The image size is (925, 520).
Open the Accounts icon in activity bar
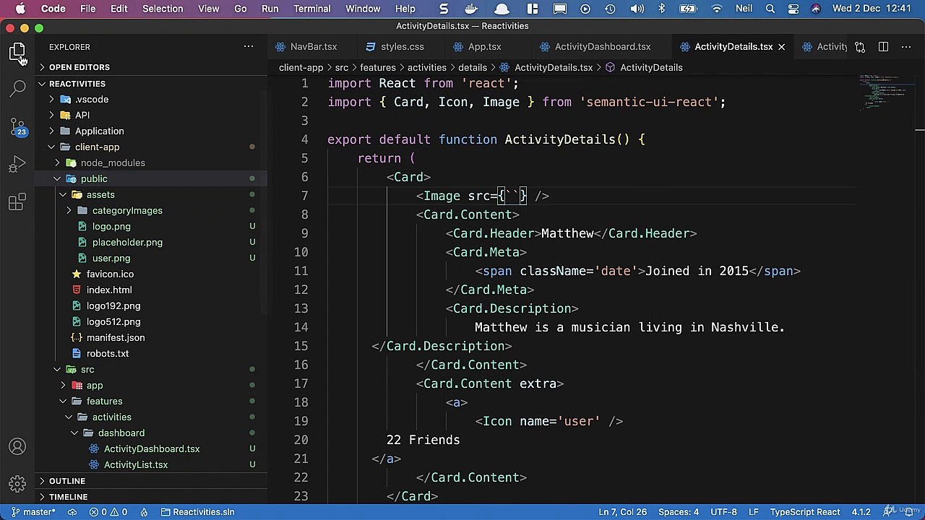point(17,447)
